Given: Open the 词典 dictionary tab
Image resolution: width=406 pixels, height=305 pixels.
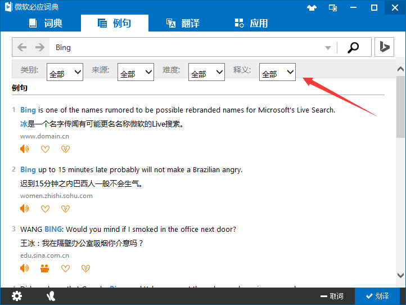Looking at the screenshot, I should (x=46, y=23).
